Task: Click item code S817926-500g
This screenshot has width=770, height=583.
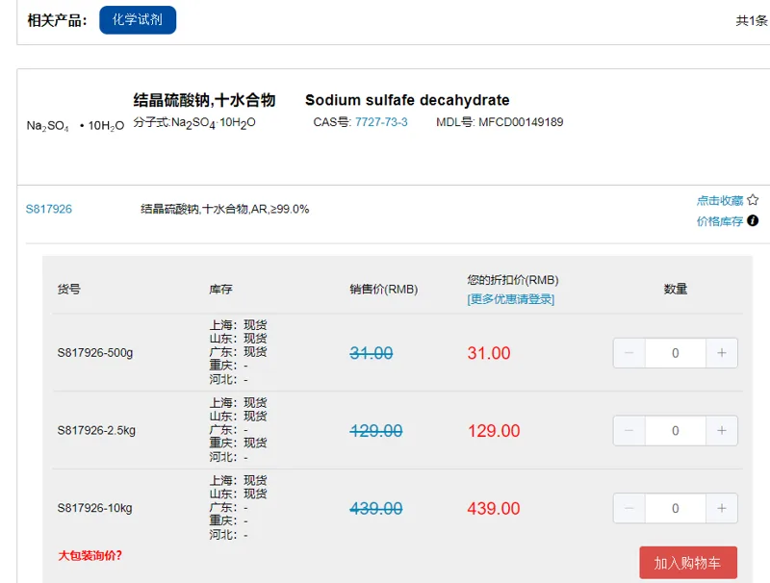Action: click(94, 353)
